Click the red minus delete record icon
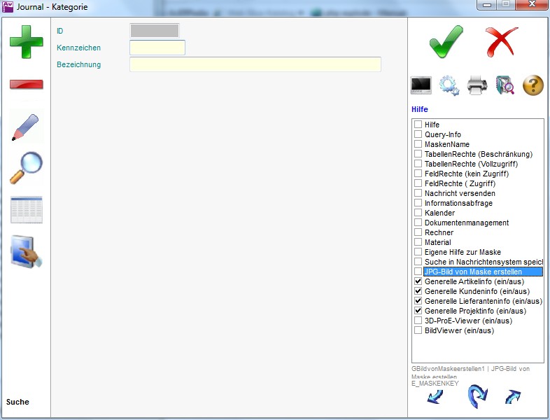The image size is (550, 420). [26, 85]
